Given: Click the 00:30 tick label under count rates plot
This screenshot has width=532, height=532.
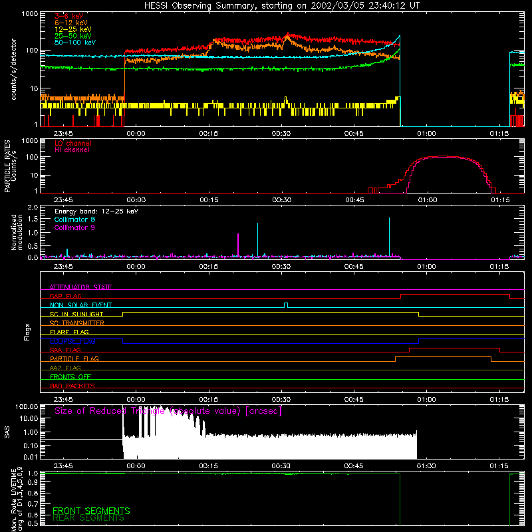Looking at the screenshot, I should (x=281, y=134).
